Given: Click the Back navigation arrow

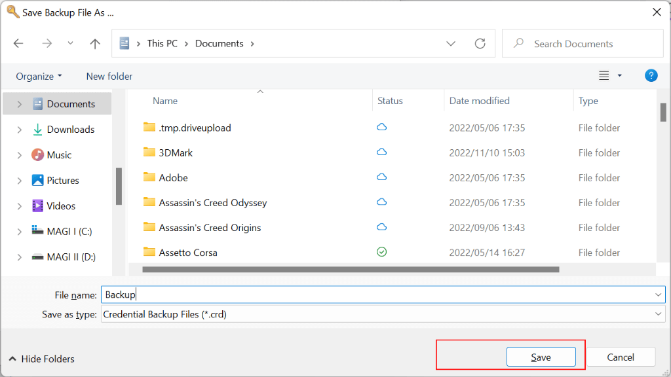Looking at the screenshot, I should pyautogui.click(x=18, y=44).
